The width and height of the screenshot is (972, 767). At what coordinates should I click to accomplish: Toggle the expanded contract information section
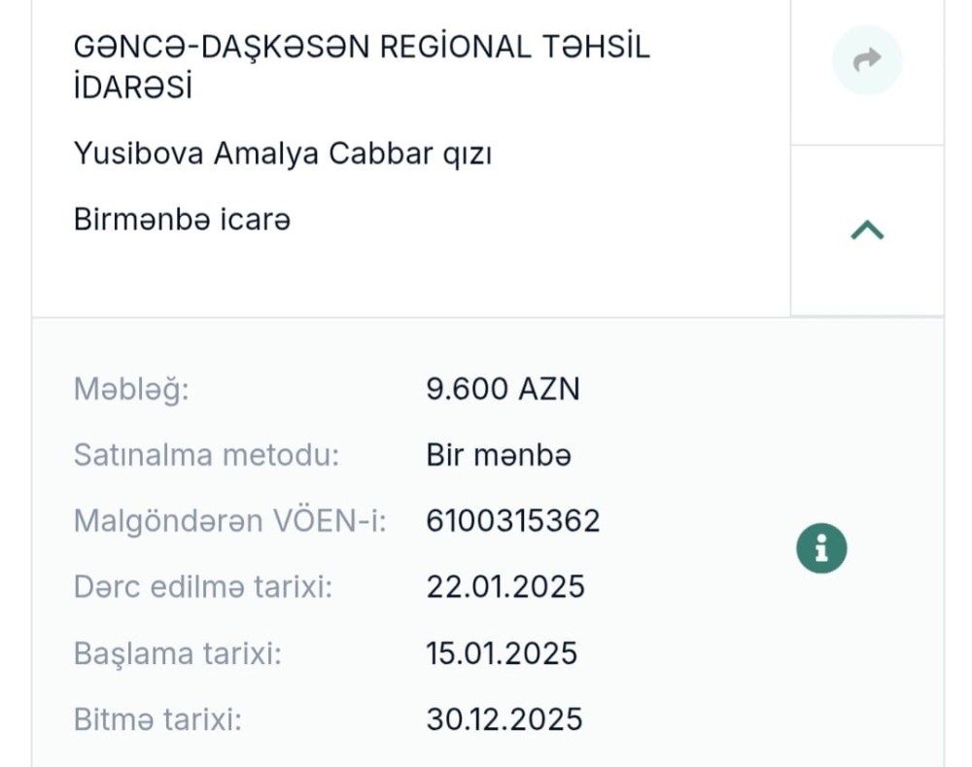(x=868, y=230)
